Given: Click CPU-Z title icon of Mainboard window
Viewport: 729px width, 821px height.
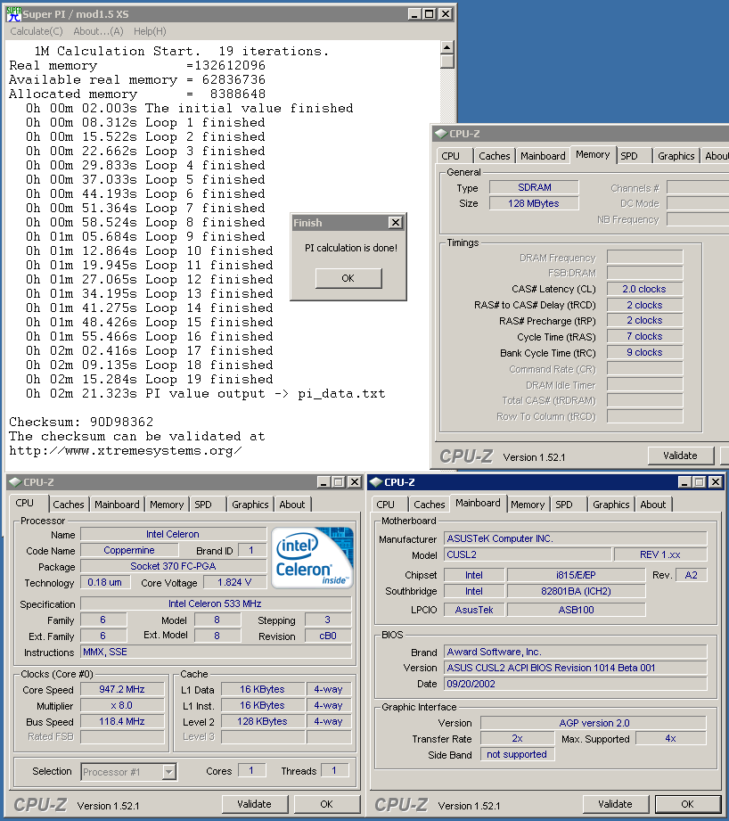Looking at the screenshot, I should point(375,482).
